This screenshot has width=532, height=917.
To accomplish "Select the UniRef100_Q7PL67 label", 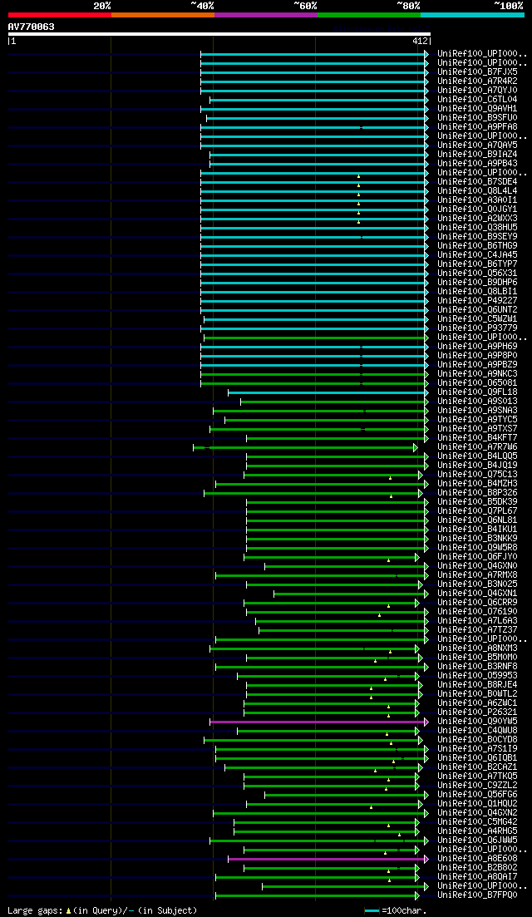I will point(477,510).
